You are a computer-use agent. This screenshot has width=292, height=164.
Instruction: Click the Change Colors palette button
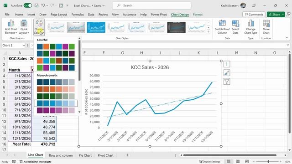point(39,27)
